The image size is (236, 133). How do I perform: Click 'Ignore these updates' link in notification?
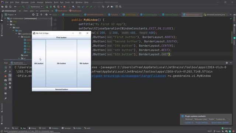click(x=220, y=123)
